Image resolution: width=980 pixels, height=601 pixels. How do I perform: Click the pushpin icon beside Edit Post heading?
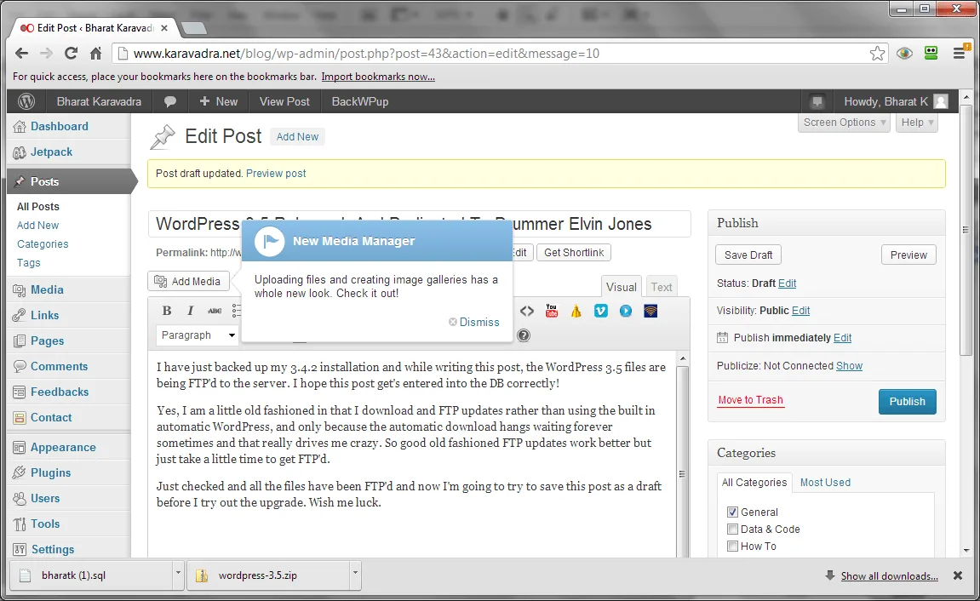(x=163, y=137)
